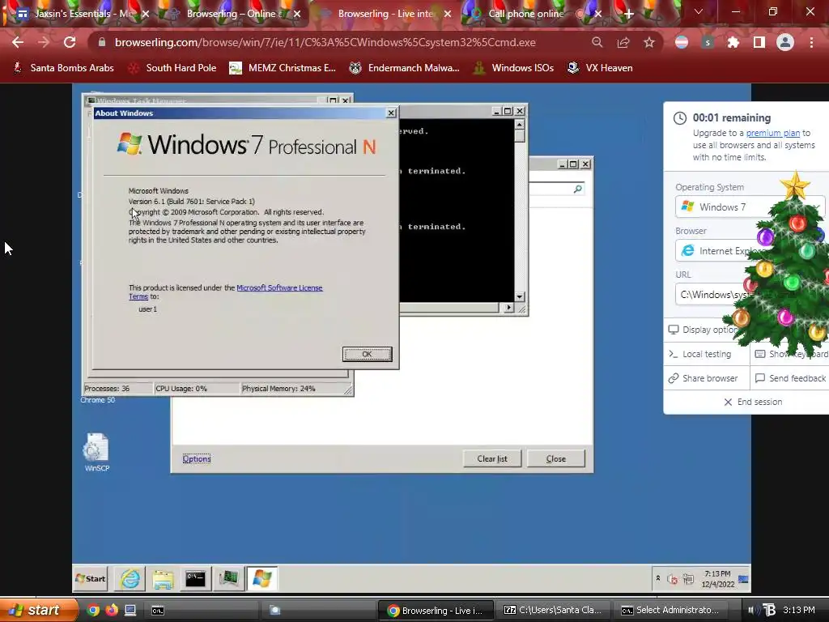
Task: Click the command prompt scroll up arrow
Action: (519, 124)
